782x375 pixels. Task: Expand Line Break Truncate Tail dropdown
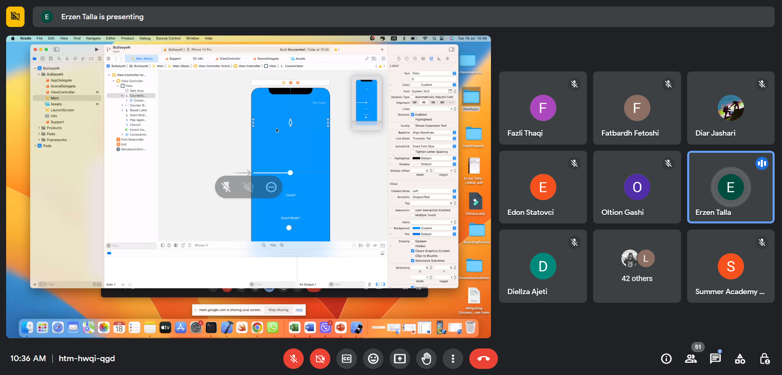(x=434, y=138)
